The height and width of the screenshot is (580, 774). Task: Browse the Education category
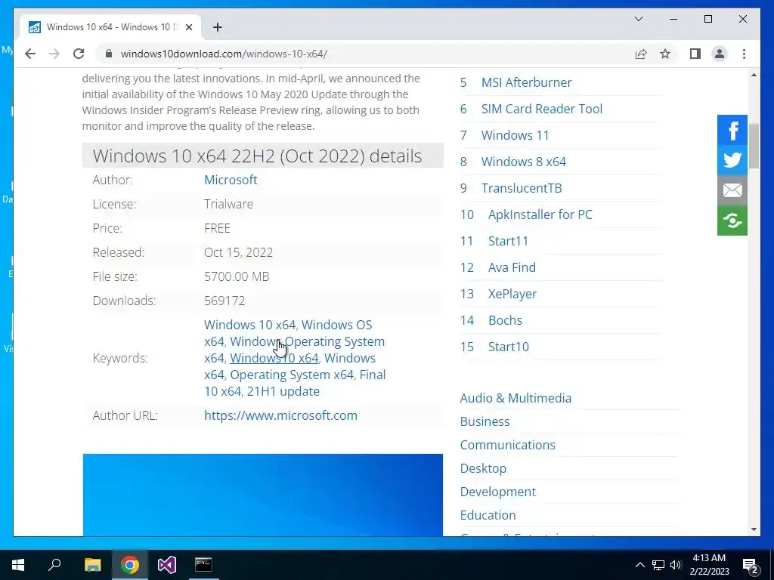(488, 515)
